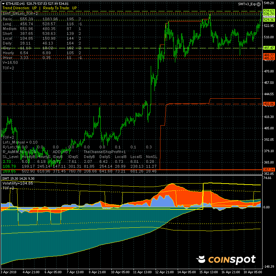Click the 539.63 green price label
This screenshot has width=276, height=276.
[269, 11]
